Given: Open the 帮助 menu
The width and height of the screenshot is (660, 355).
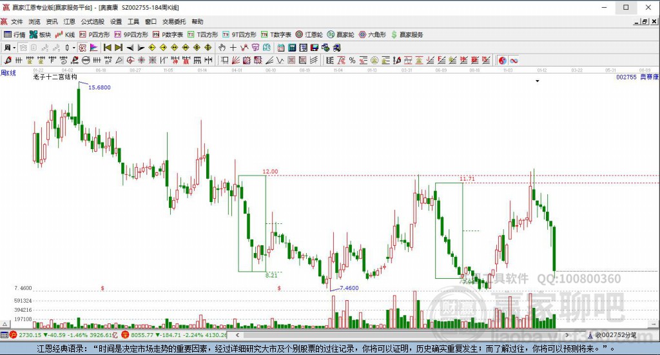Looking at the screenshot, I should (197, 21).
